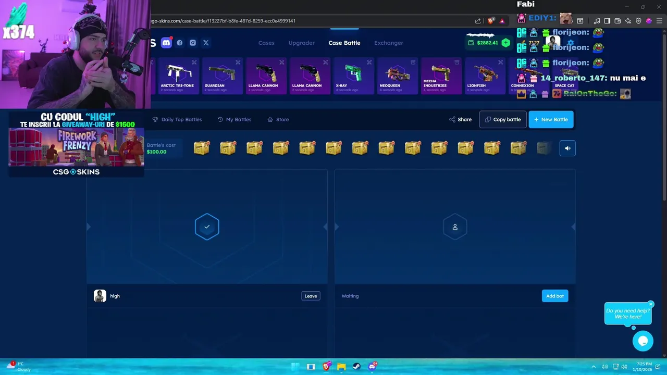Image resolution: width=667 pixels, height=375 pixels.
Task: Click the browser address bar URL
Action: pyautogui.click(x=223, y=21)
